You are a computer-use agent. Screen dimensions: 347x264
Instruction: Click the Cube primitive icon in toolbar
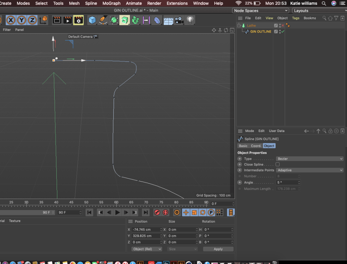pyautogui.click(x=92, y=20)
